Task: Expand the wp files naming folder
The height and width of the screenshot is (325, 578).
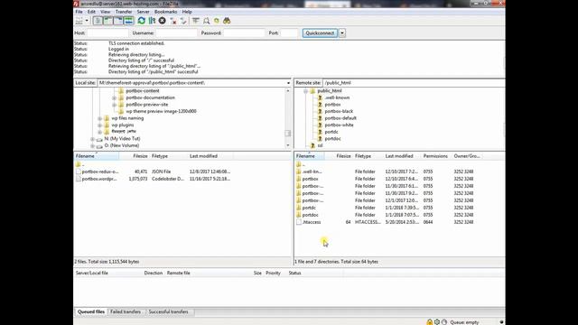Action: pos(100,118)
